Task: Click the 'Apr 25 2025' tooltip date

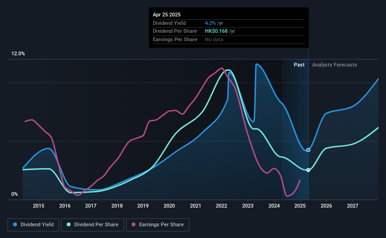Action: click(166, 15)
